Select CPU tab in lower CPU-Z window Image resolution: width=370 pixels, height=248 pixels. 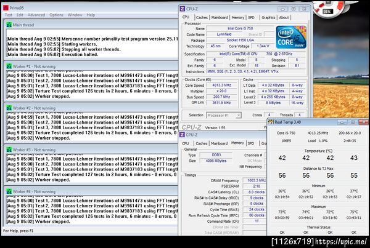(186, 143)
